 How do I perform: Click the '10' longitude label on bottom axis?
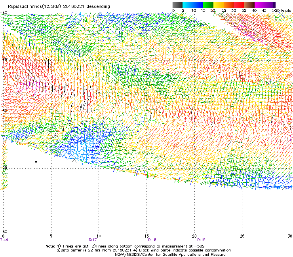99,236
